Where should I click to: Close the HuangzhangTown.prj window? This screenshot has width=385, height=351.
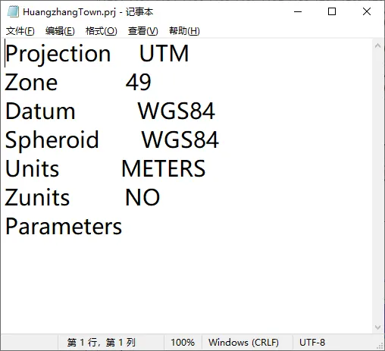pyautogui.click(x=367, y=11)
